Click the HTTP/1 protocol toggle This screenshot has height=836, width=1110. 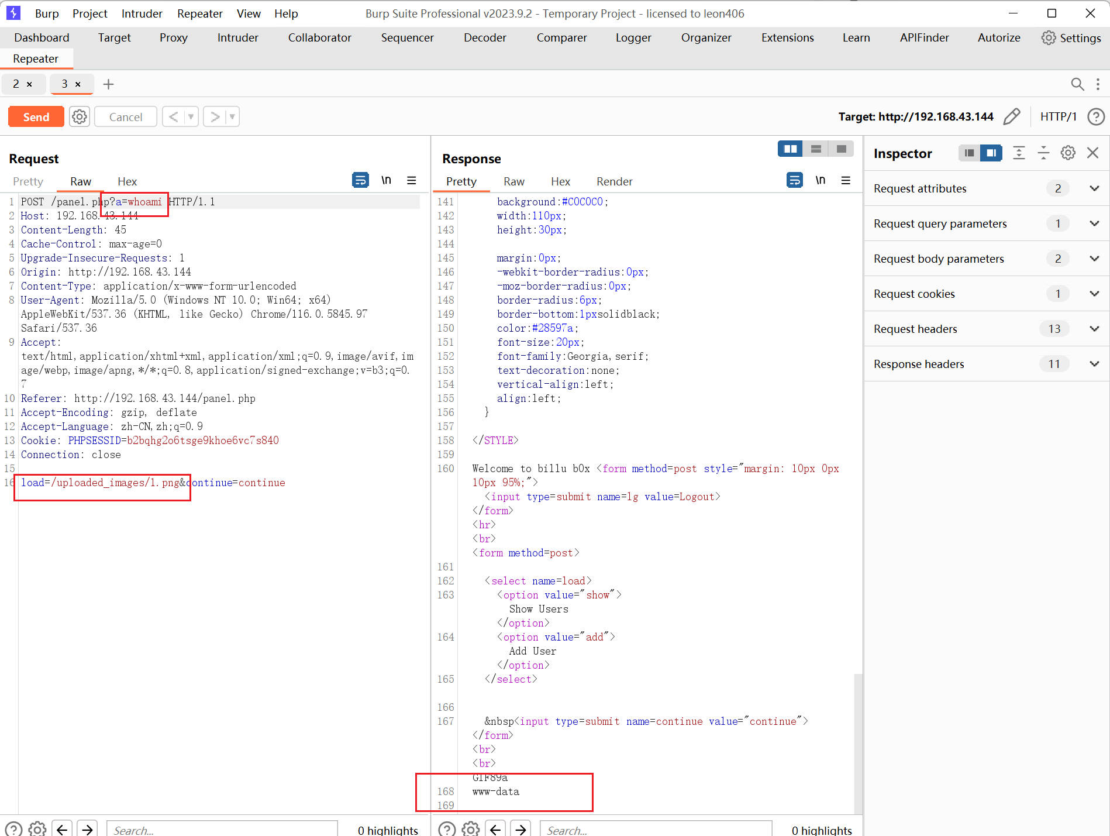1059,116
